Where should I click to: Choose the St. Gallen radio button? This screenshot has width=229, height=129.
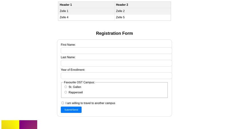pyautogui.click(x=66, y=87)
